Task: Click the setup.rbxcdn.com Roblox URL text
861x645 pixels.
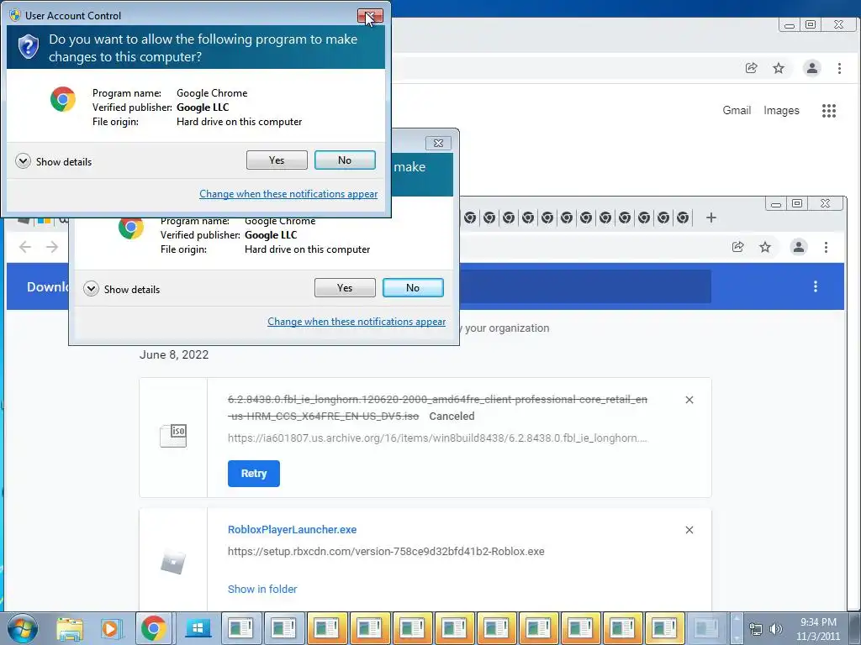Action: [386, 551]
